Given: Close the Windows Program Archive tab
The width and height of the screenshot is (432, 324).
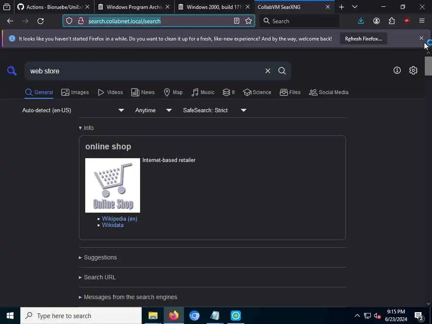Looking at the screenshot, I should coord(167,7).
